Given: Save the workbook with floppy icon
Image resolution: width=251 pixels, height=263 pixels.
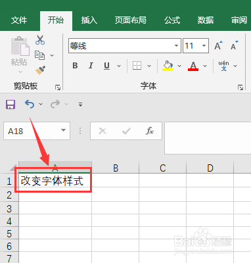Looking at the screenshot, I should point(11,105).
